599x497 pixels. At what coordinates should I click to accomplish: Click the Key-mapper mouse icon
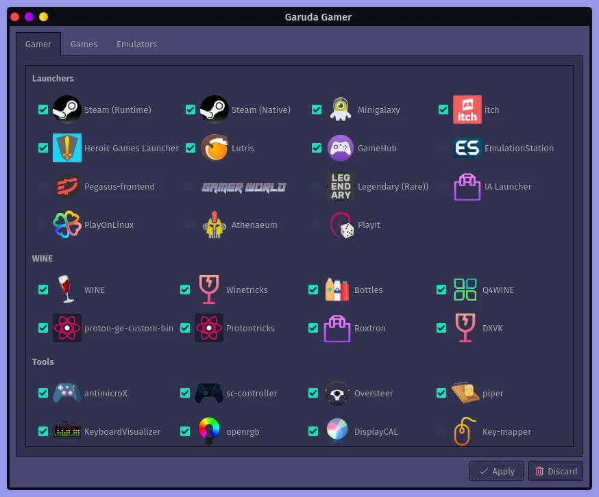click(464, 431)
